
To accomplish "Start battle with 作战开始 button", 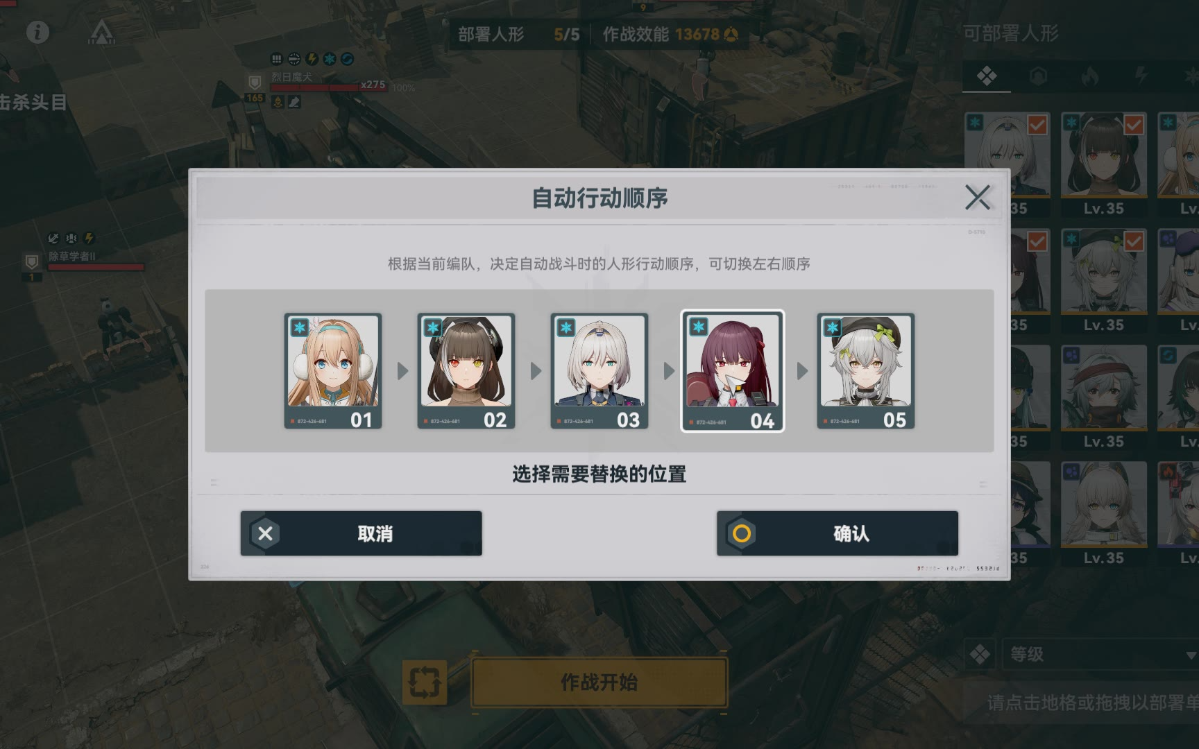I will click(x=599, y=682).
